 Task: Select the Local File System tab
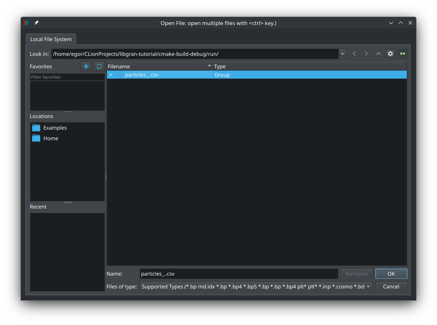[51, 39]
